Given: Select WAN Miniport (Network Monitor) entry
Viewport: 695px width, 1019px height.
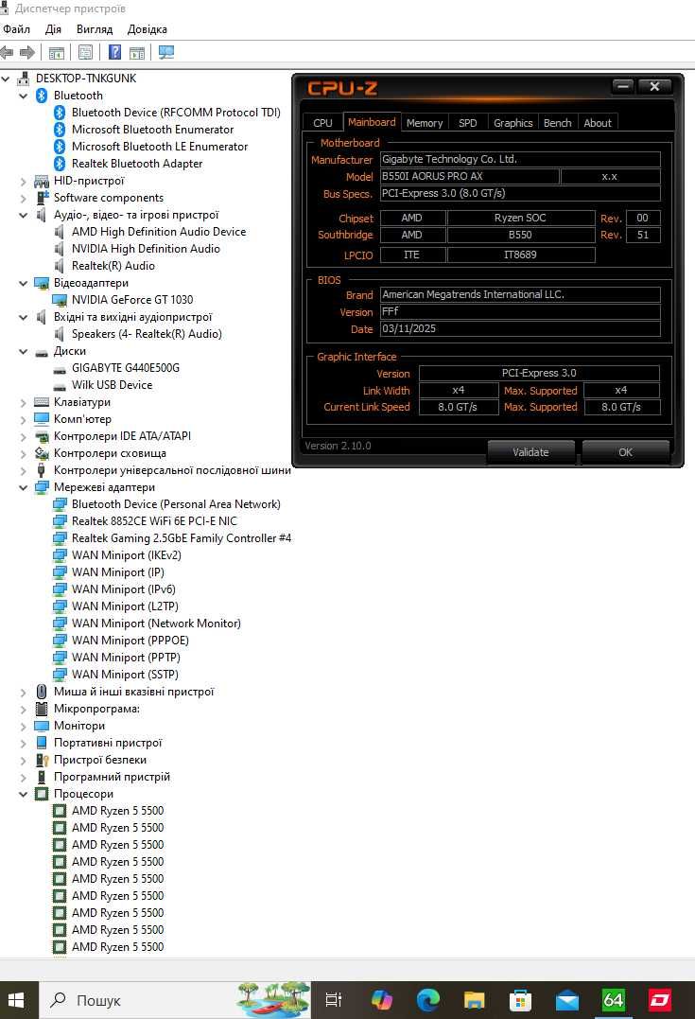Looking at the screenshot, I should tap(156, 624).
